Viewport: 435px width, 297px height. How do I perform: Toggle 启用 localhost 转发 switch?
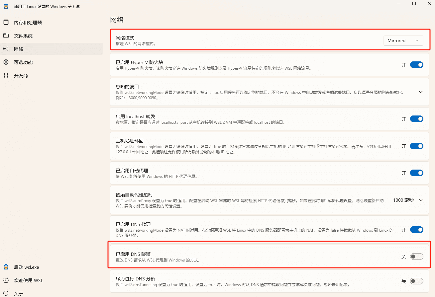tap(416, 119)
